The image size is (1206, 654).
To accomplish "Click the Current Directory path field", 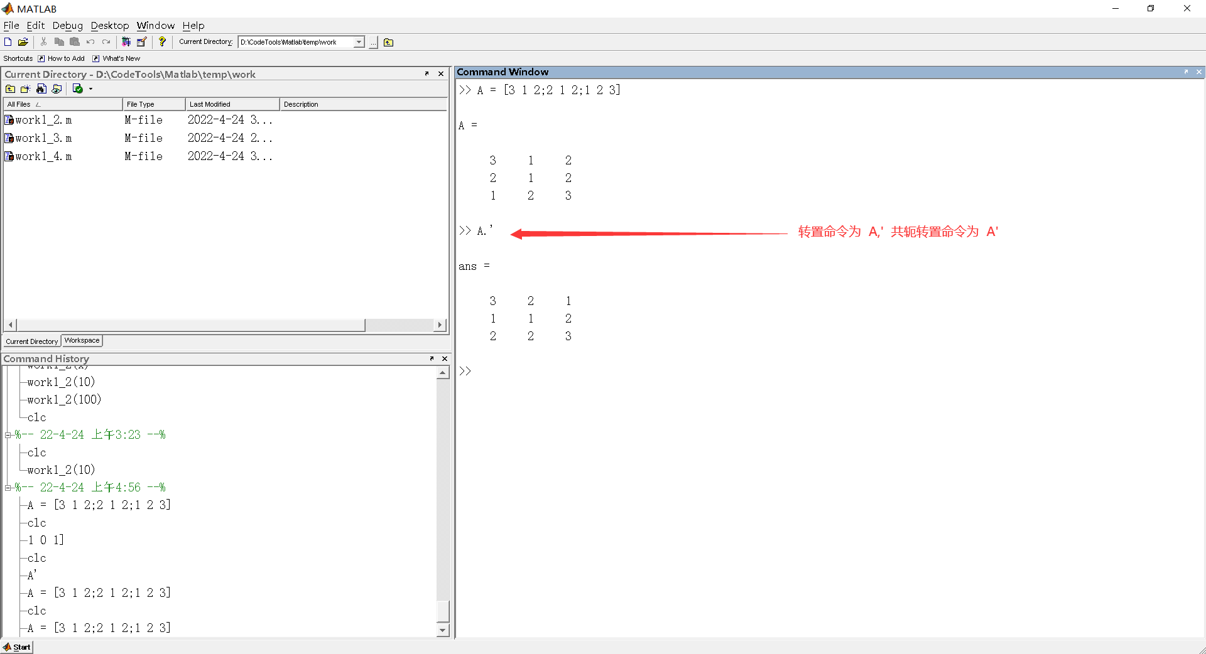I will point(296,42).
